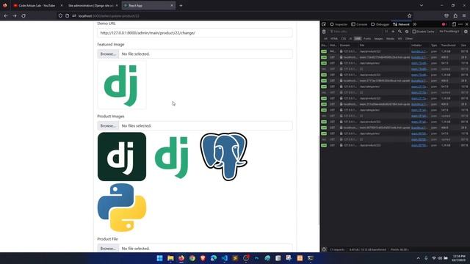Switch to Code Artisan Lab YouTube tab
Screen dimensions: 470x264
(x=37, y=5)
